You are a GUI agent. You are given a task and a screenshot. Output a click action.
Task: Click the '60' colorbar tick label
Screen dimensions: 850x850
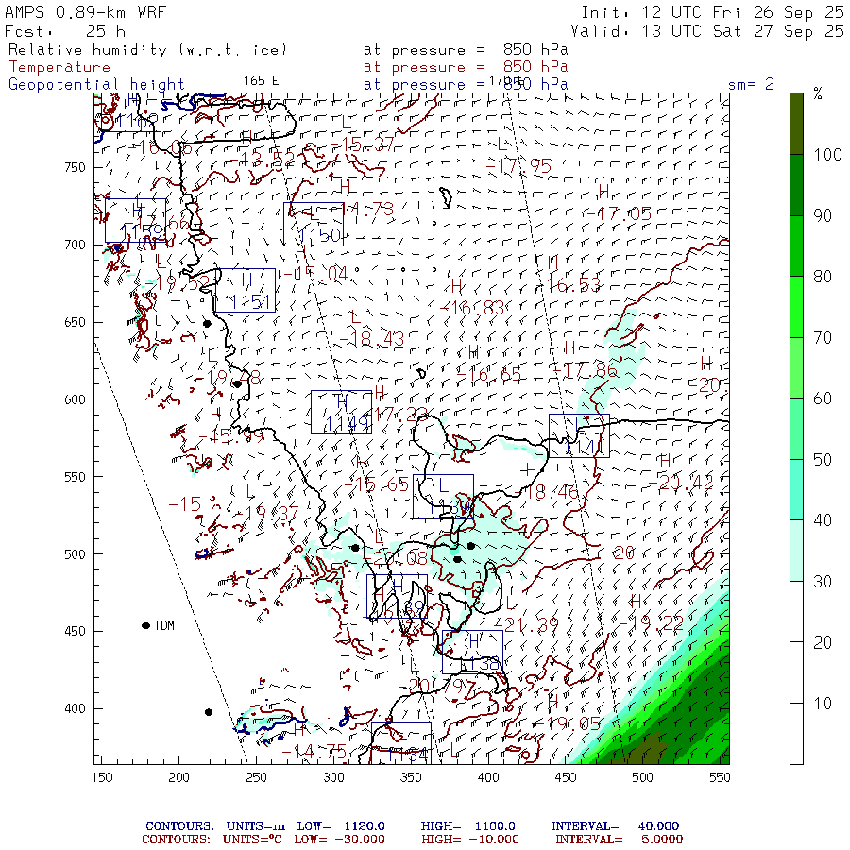pyautogui.click(x=823, y=399)
